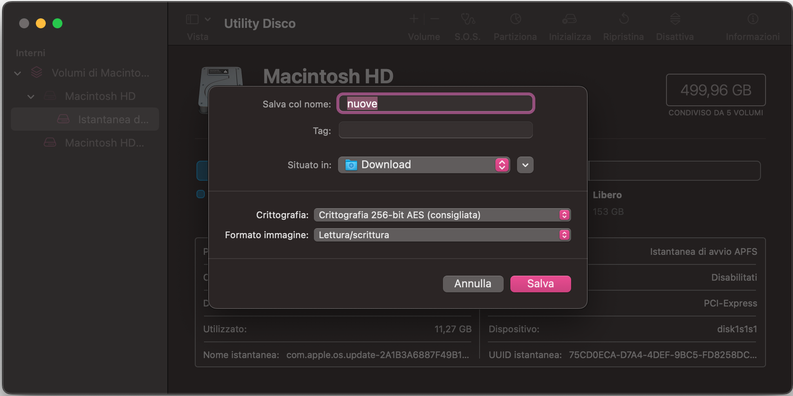Viewport: 793px width, 396px height.
Task: Click the 11,27 GB used value
Action: (453, 329)
